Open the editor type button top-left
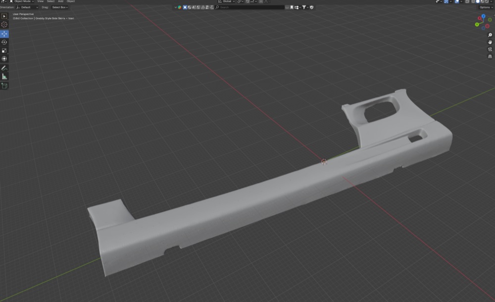Viewport: 495px width, 302px height. click(3, 1)
